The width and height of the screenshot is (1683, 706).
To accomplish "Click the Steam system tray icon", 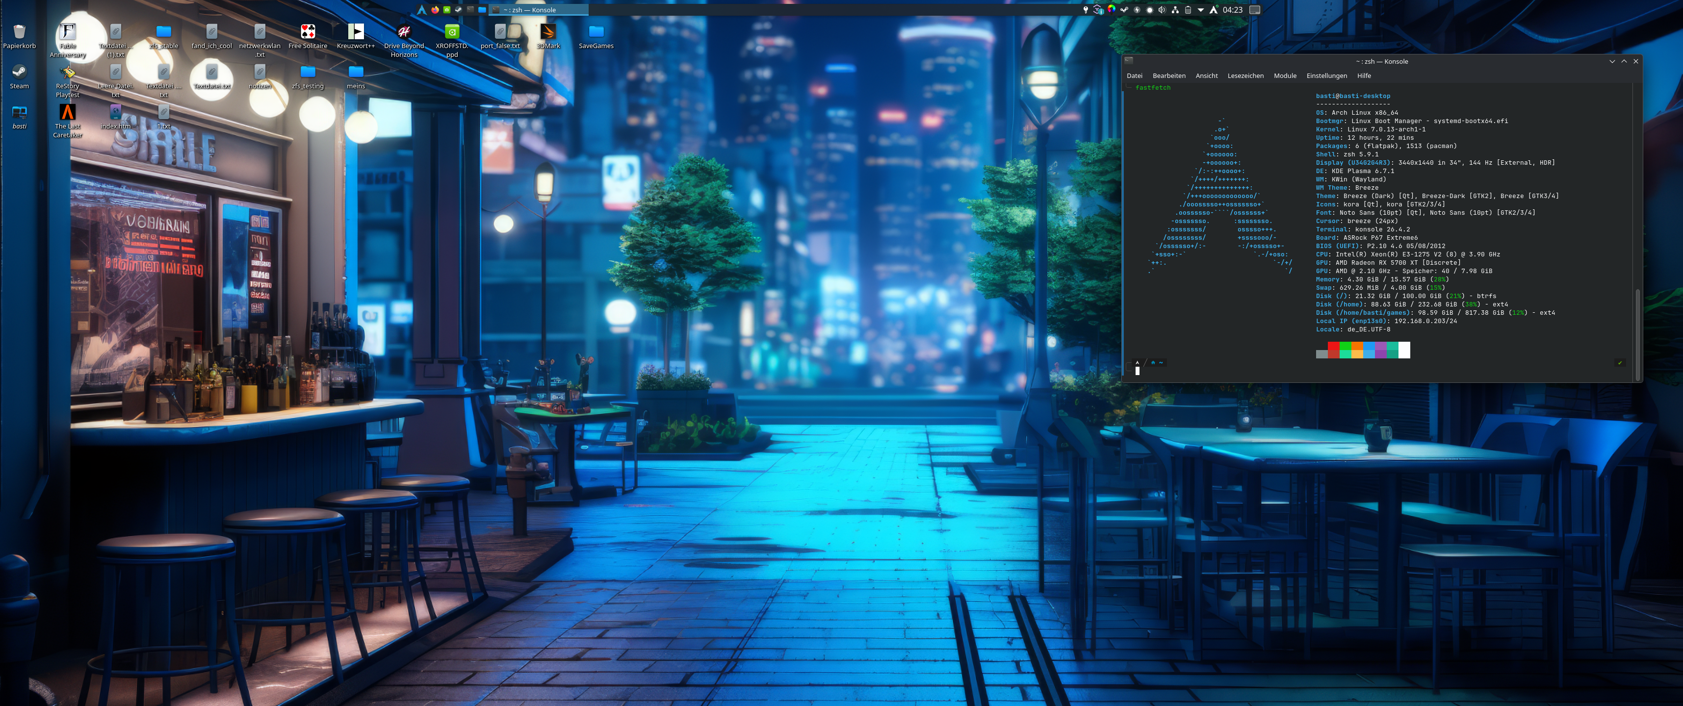I will point(1124,10).
